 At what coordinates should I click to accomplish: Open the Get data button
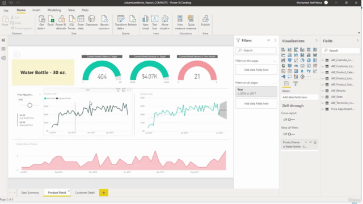click(x=41, y=23)
